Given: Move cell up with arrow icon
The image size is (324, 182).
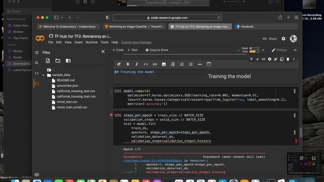Looking at the screenshot, I should point(251,59).
